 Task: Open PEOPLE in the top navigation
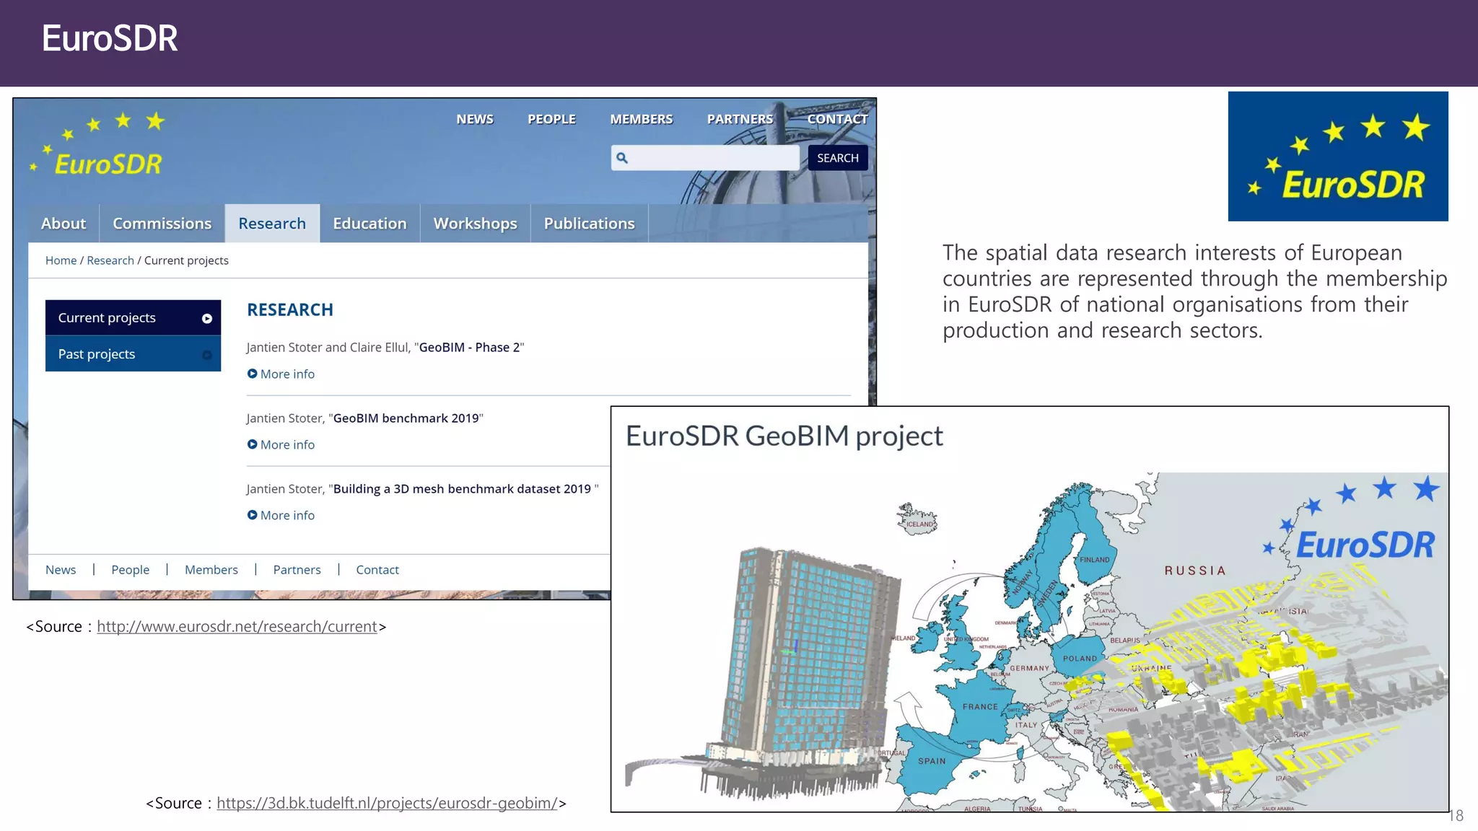(551, 119)
